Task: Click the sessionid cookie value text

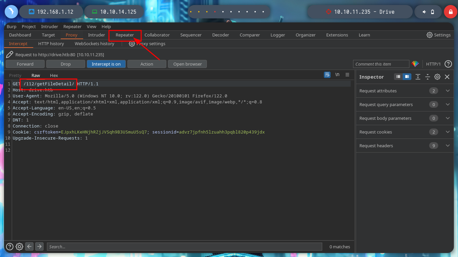Action: [x=222, y=132]
